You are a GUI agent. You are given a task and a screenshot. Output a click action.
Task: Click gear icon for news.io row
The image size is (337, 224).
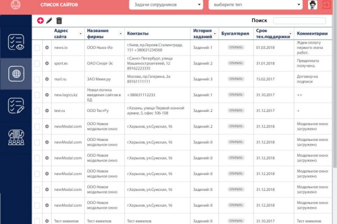[x=47, y=48]
